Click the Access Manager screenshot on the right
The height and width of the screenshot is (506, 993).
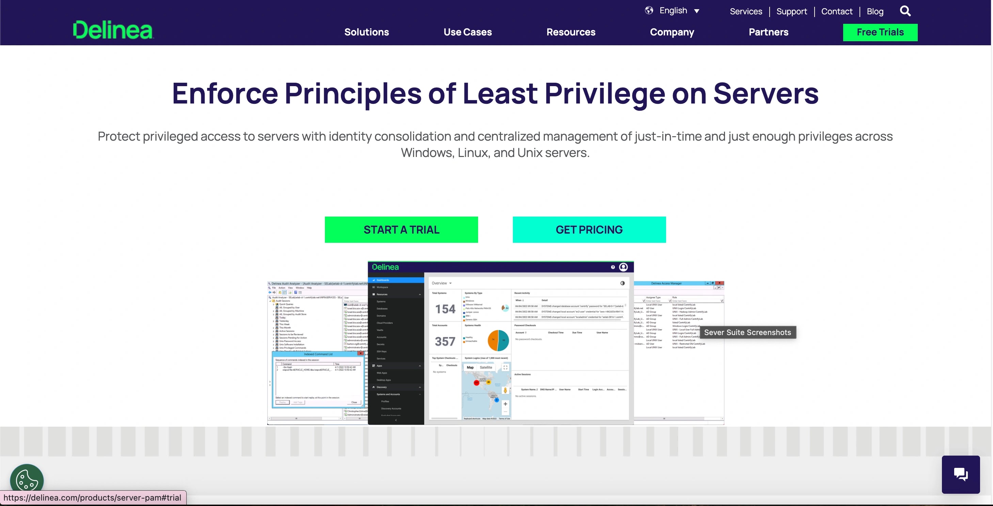(x=679, y=353)
